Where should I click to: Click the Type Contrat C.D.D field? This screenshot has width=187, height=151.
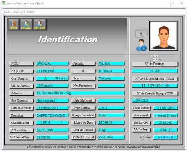pos(111,108)
